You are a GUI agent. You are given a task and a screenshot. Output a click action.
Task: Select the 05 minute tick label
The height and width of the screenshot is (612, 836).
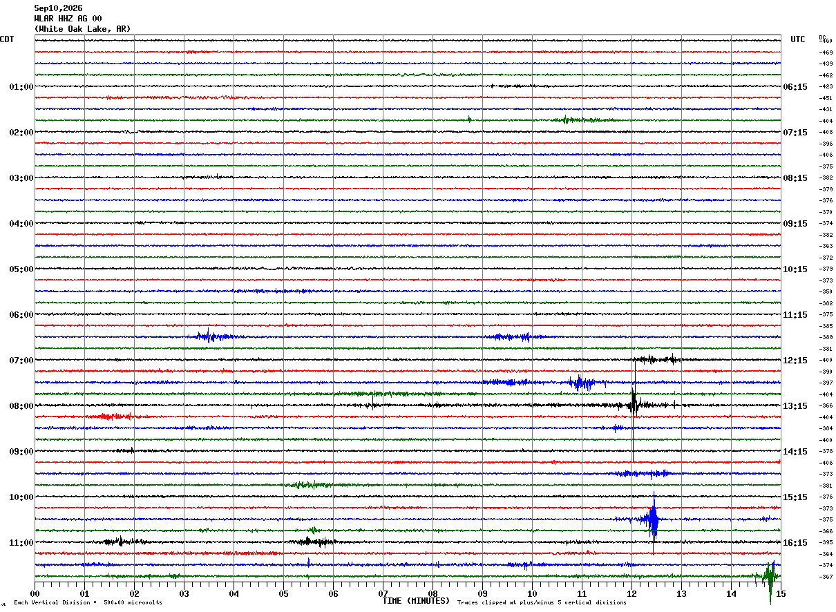click(x=283, y=593)
